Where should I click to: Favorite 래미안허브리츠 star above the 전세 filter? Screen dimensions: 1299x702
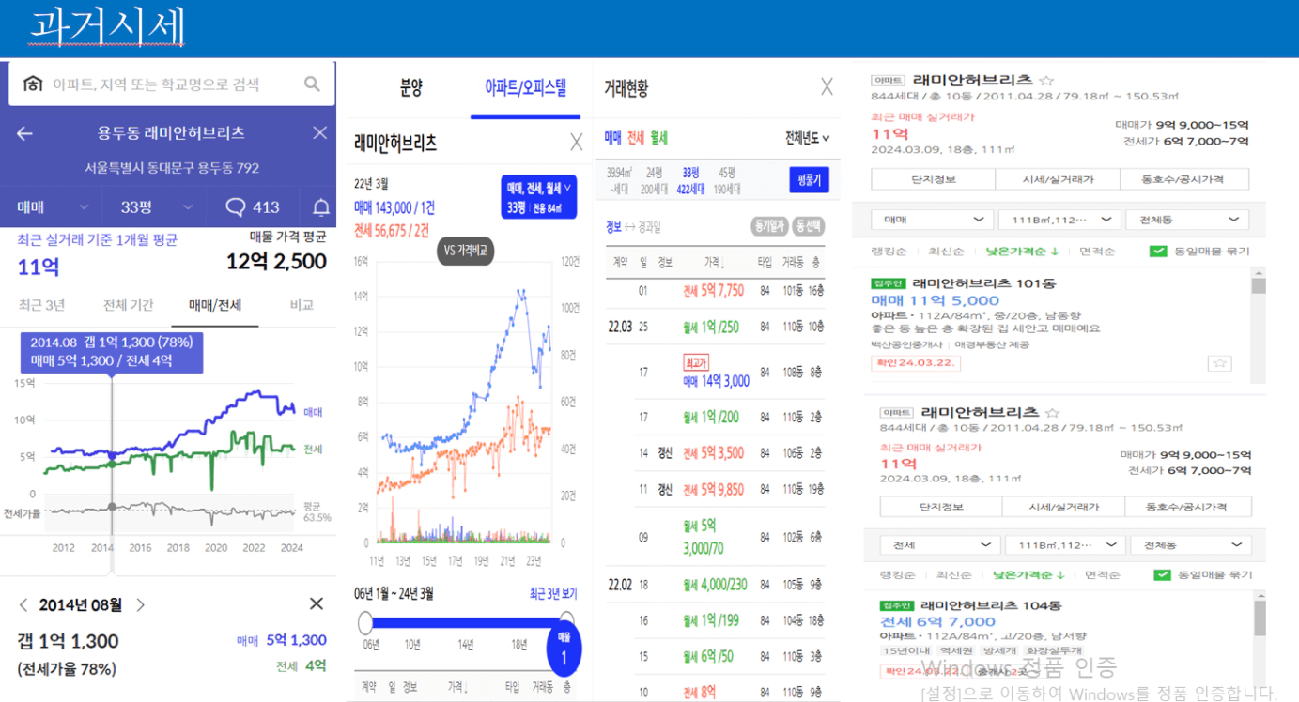point(1053,413)
